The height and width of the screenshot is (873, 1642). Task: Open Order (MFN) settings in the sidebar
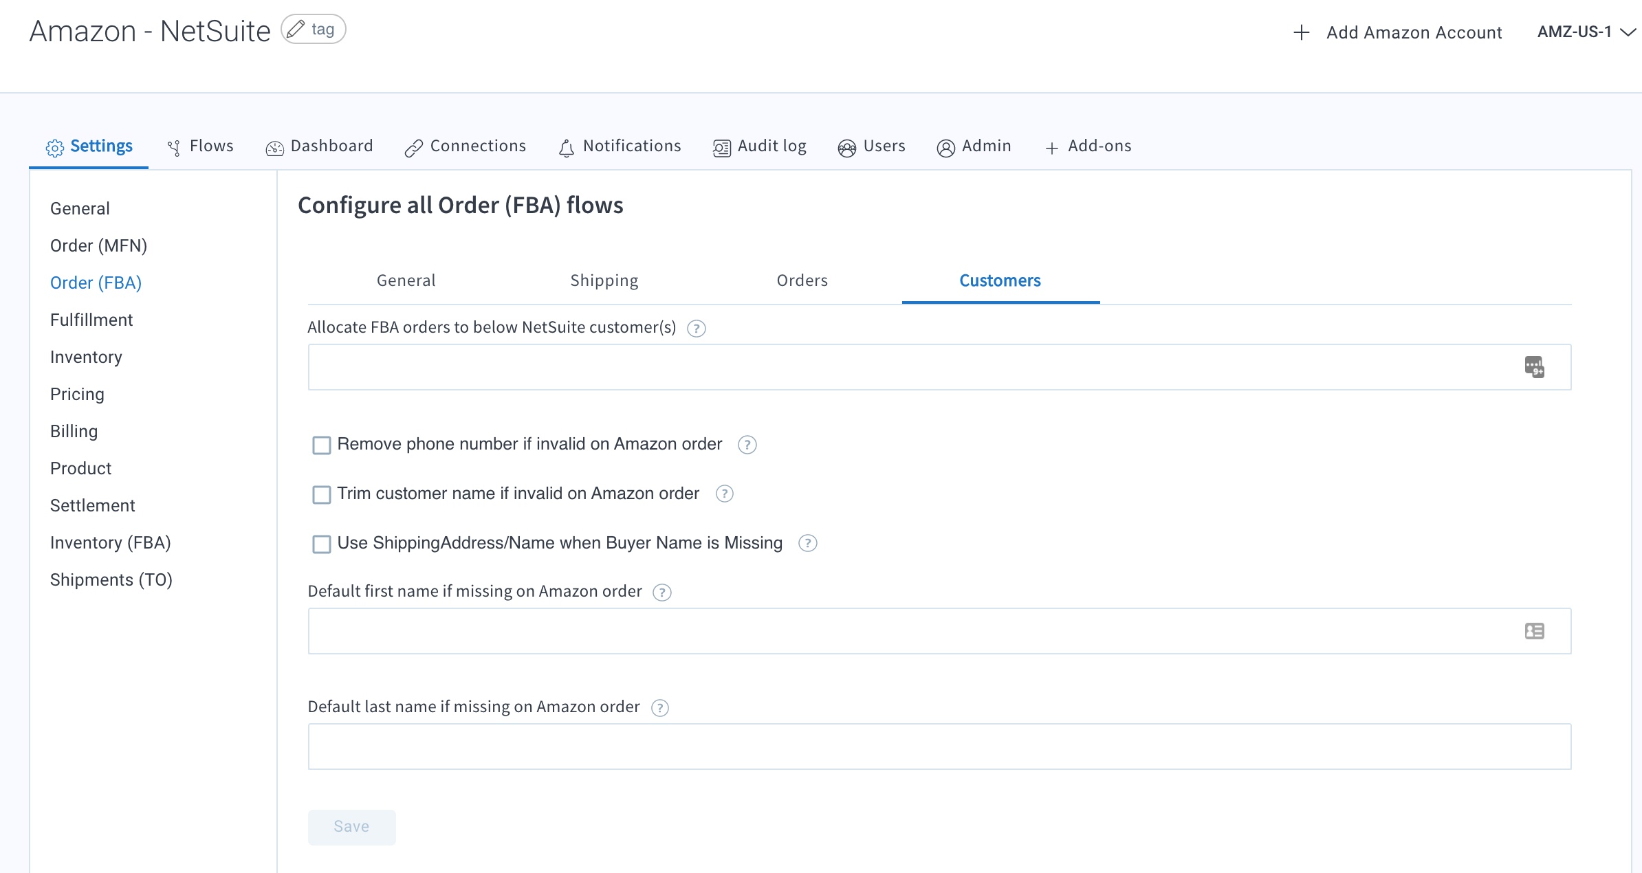[99, 245]
